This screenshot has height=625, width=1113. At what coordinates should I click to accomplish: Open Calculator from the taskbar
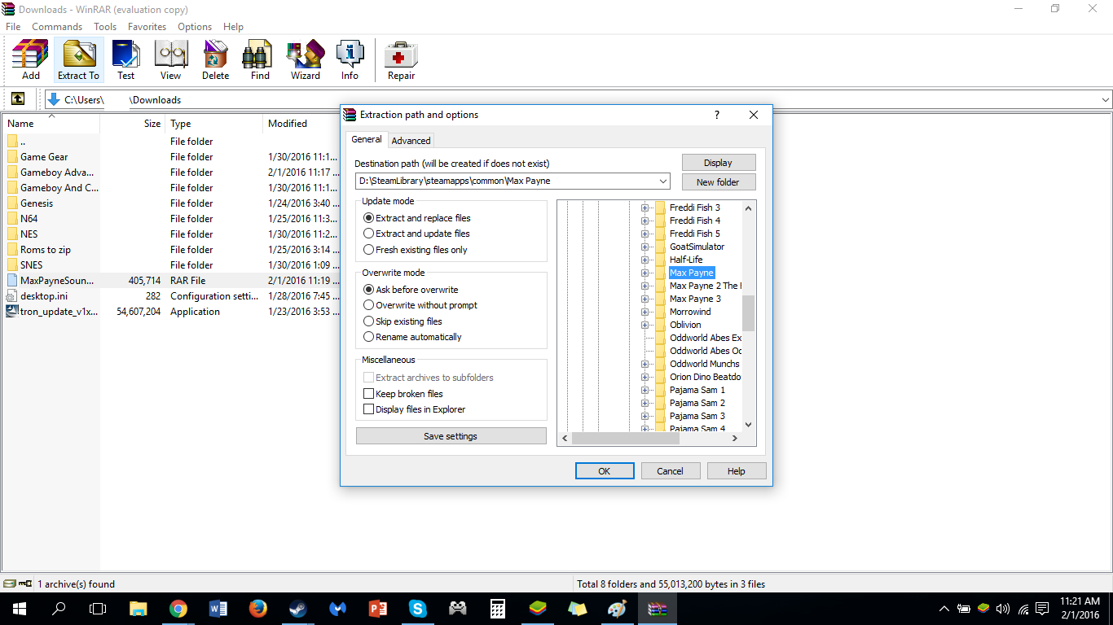pos(497,608)
